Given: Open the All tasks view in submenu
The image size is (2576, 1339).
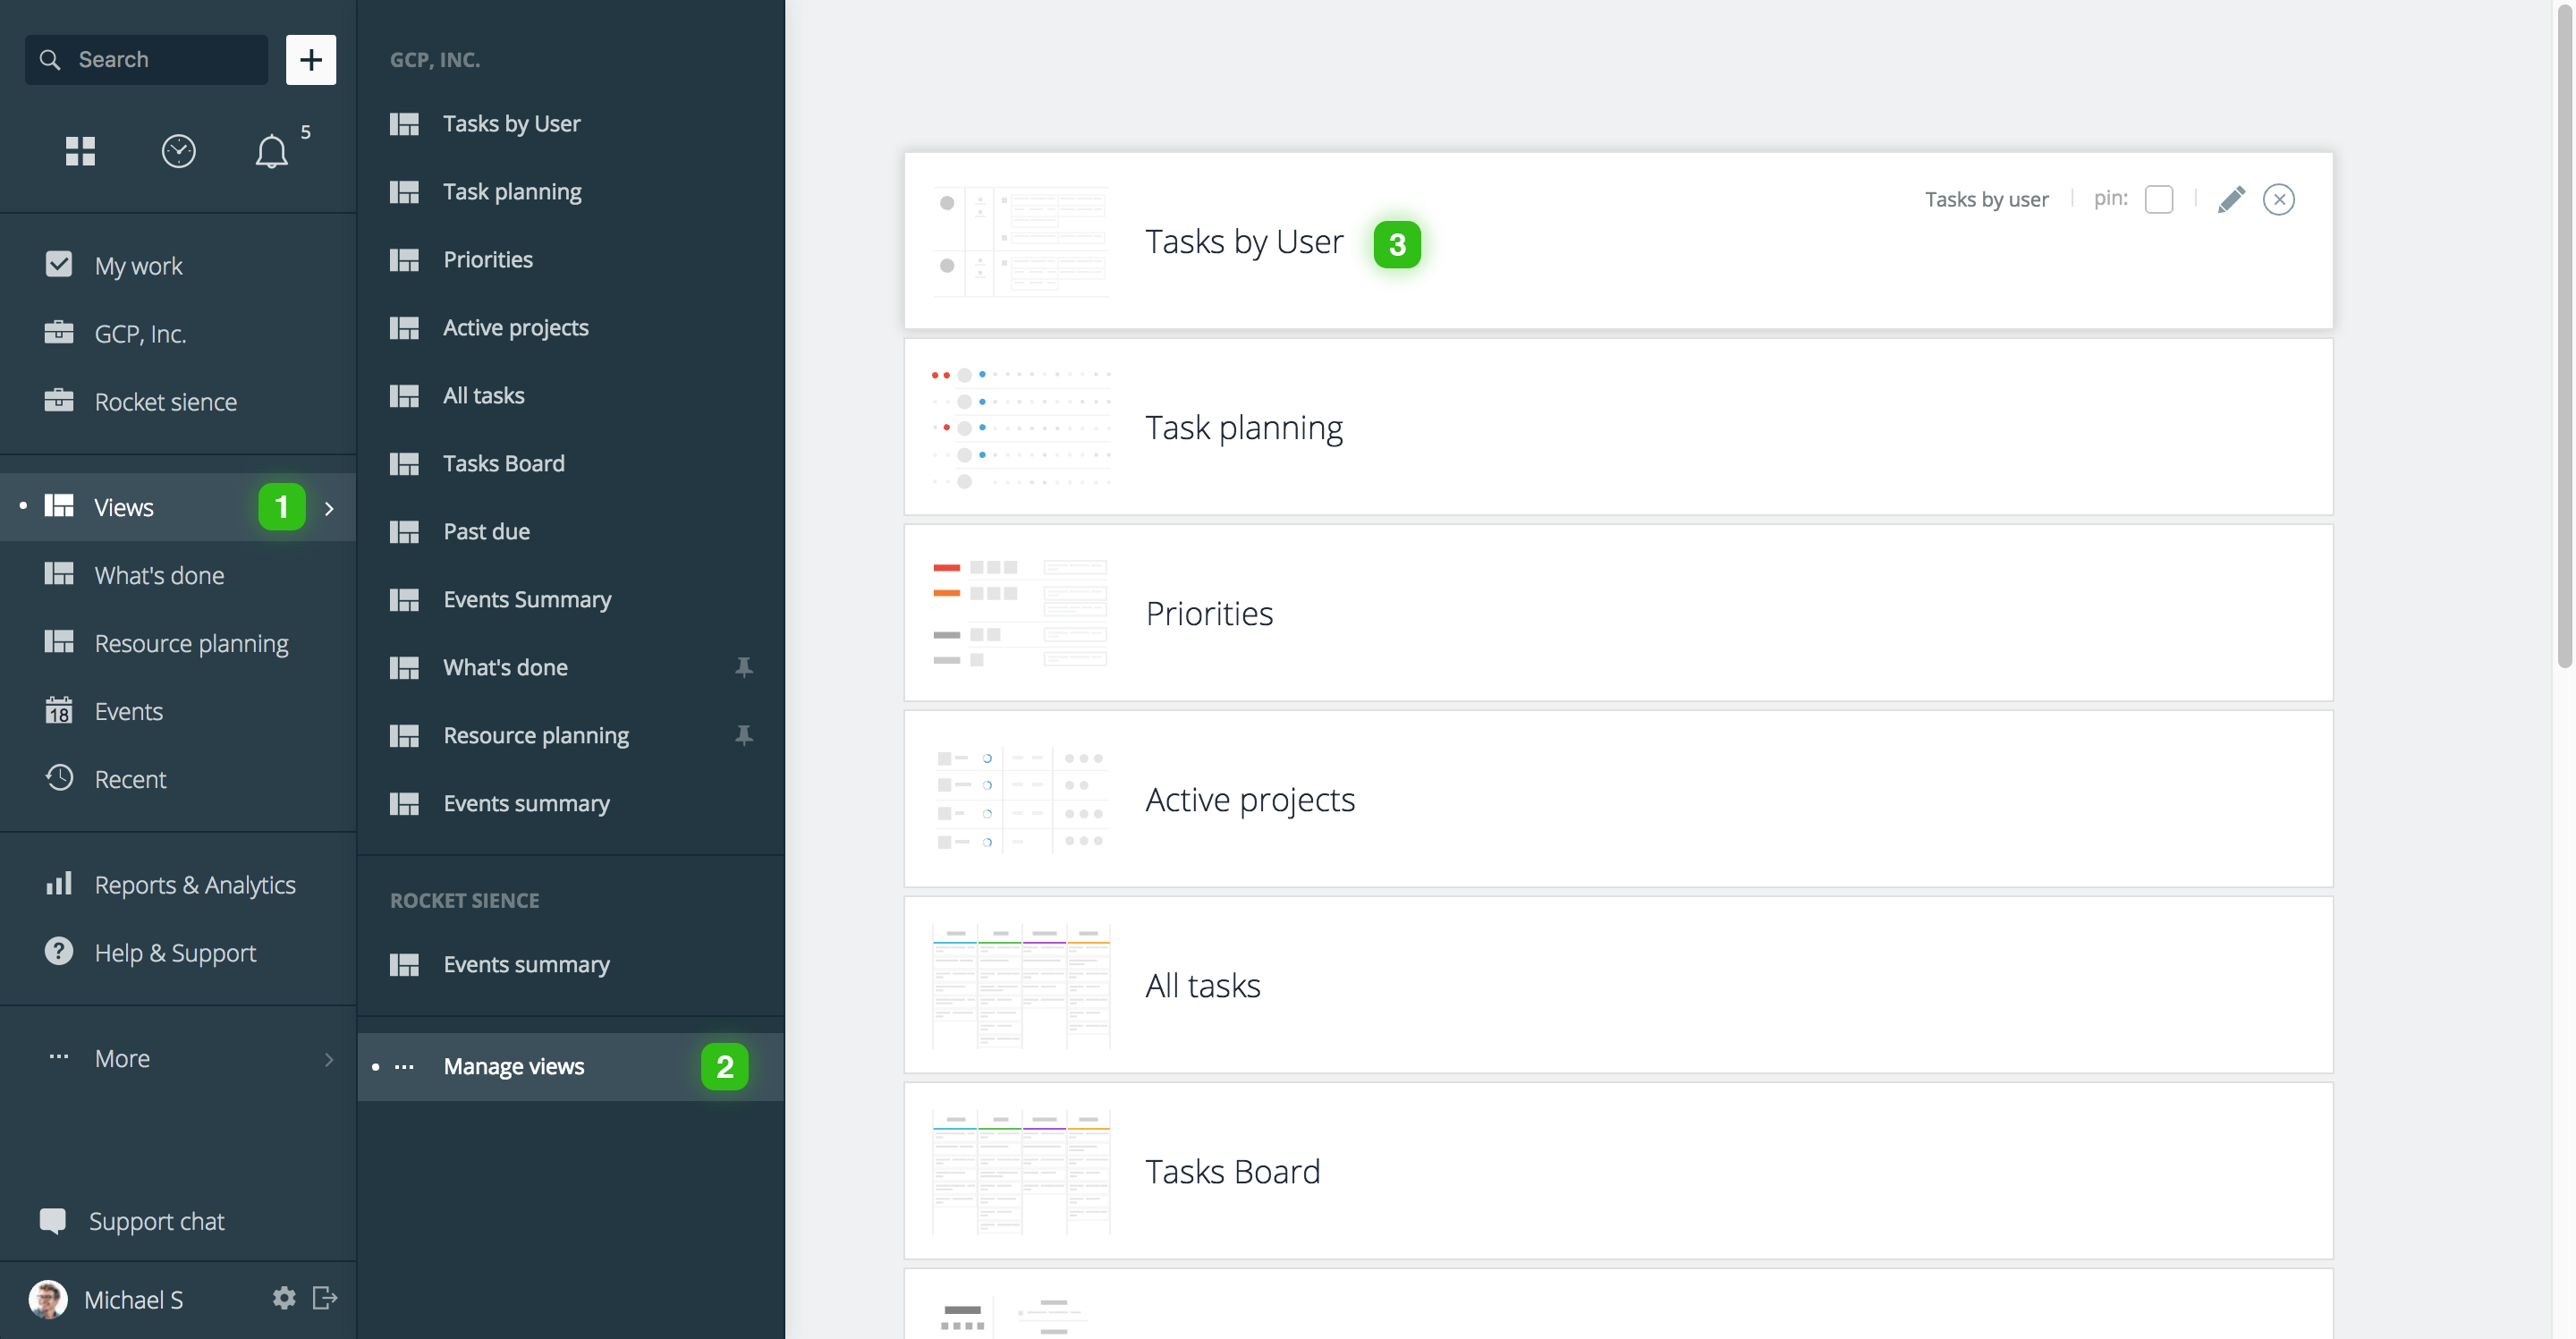Looking at the screenshot, I should (x=571, y=396).
